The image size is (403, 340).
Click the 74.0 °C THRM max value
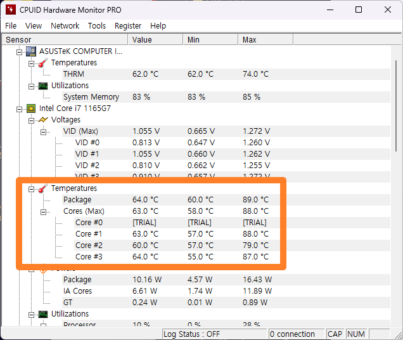(x=256, y=74)
